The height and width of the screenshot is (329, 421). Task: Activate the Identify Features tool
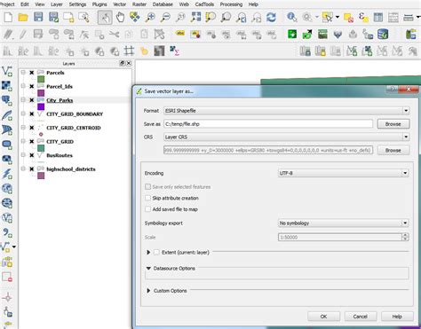(291, 17)
